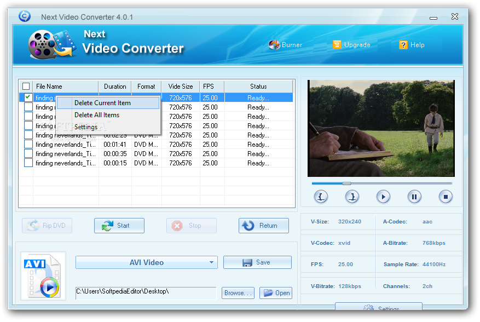Click the output path field
Screen dimensions: 480x322
click(146, 293)
